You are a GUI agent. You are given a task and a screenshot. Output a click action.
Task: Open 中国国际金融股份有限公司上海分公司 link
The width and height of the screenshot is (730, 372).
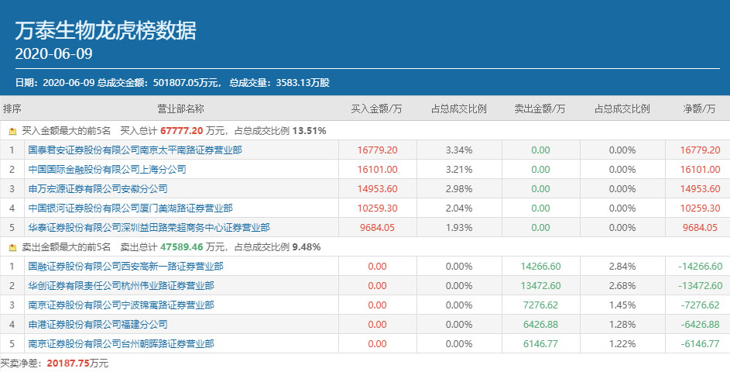coord(107,169)
